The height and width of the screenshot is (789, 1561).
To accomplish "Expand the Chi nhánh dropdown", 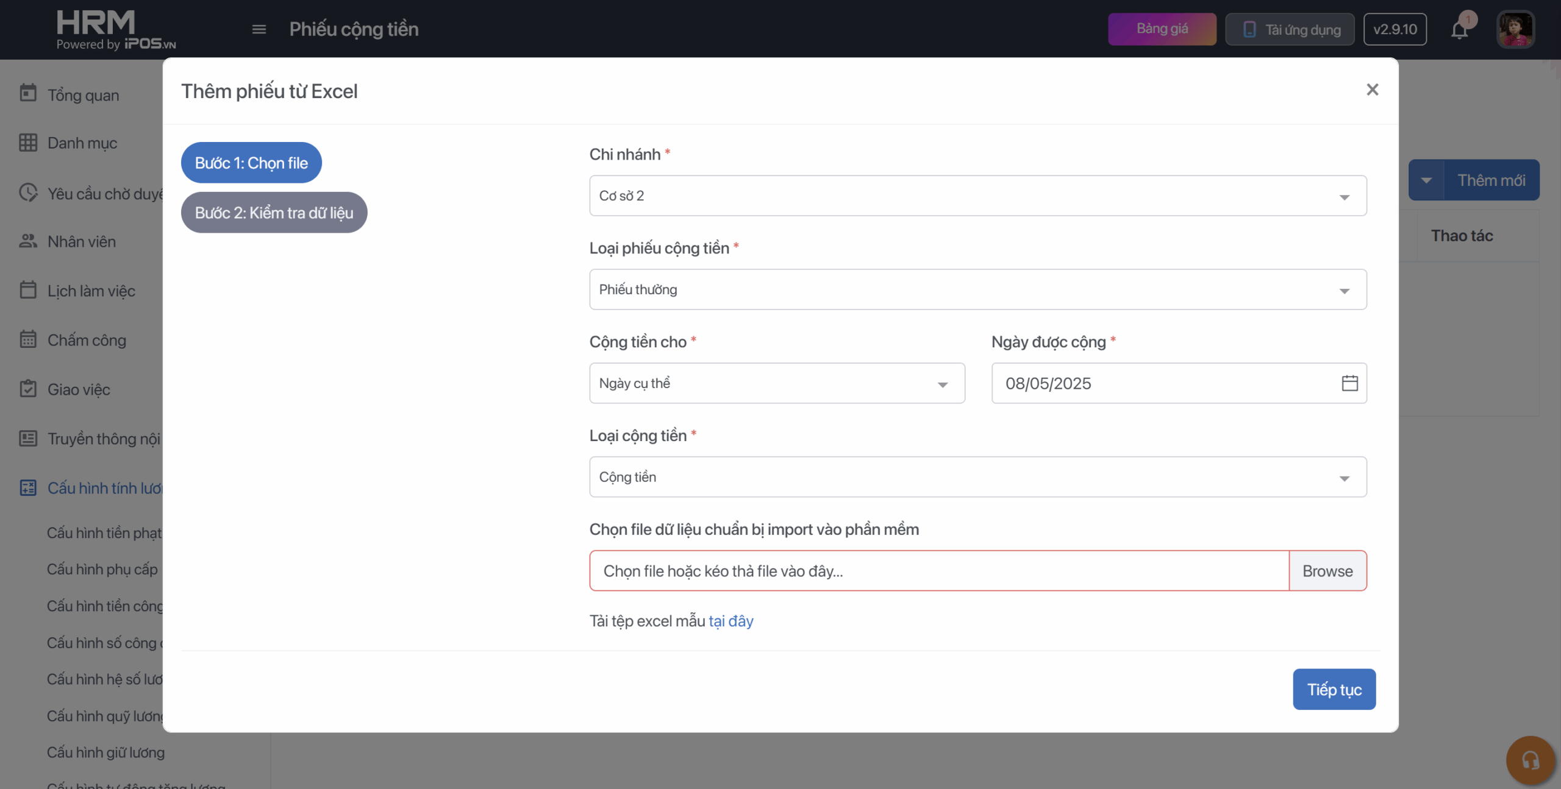I will tap(977, 196).
